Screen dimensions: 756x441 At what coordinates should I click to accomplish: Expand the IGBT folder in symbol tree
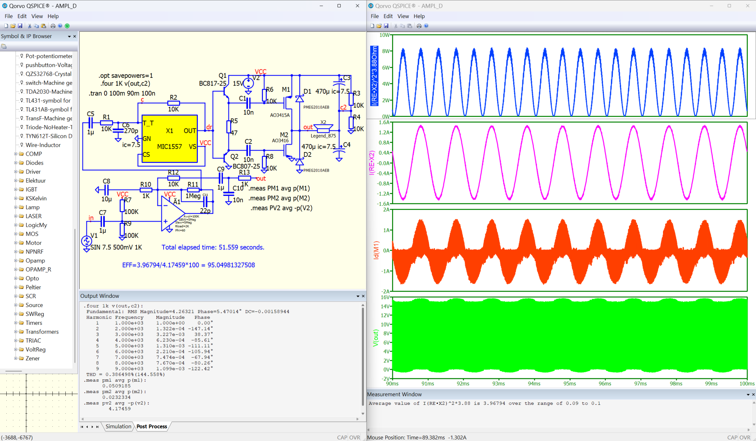click(16, 189)
